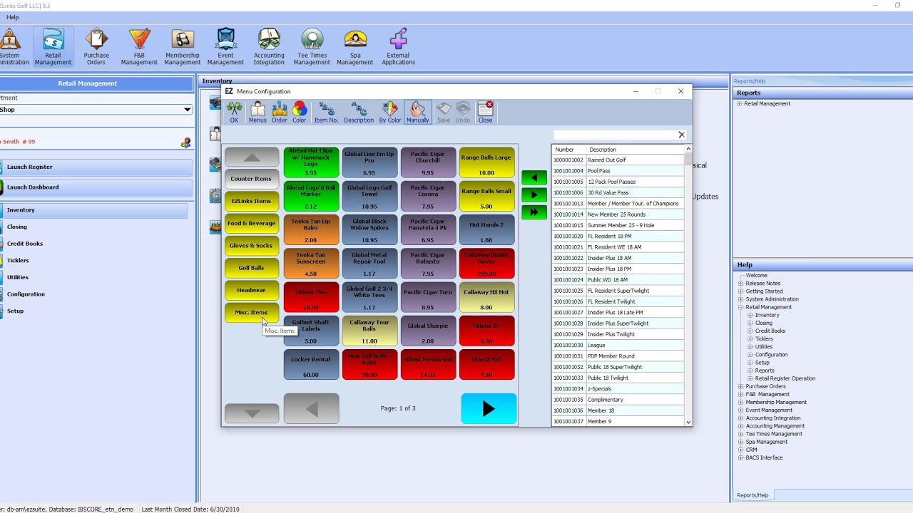Click Launch Register button
Screen dimensions: 913x513
(96, 167)
